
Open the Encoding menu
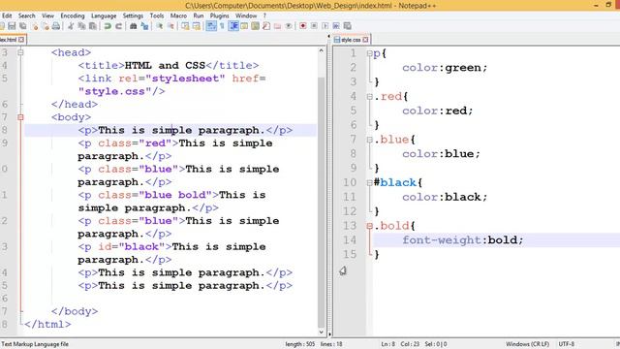click(x=73, y=16)
